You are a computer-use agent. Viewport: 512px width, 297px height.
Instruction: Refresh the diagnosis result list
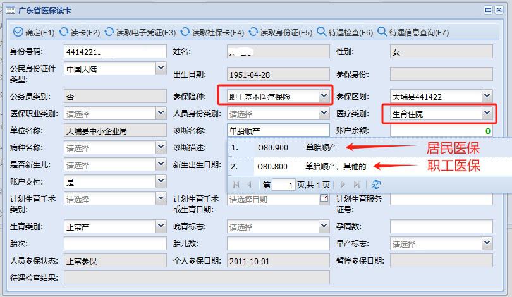tap(377, 185)
